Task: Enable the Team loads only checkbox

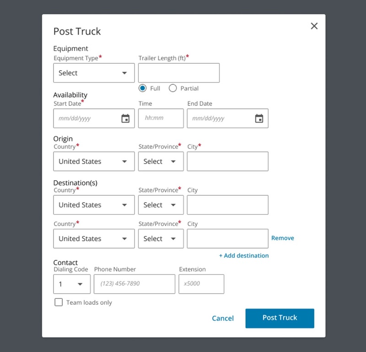Action: pyautogui.click(x=59, y=302)
